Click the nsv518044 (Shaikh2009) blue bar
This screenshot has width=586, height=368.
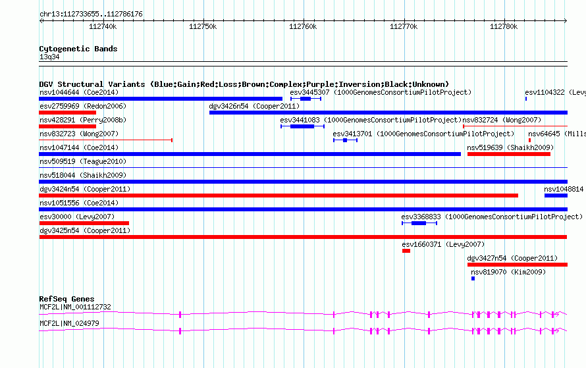coord(304,182)
